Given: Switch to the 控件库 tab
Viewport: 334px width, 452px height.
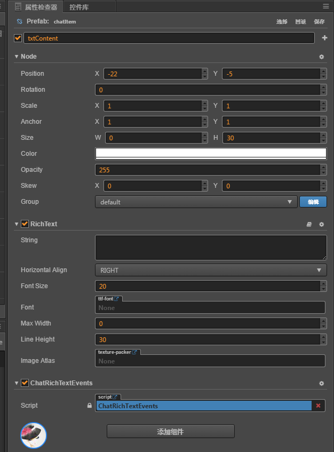Looking at the screenshot, I should pos(79,7).
